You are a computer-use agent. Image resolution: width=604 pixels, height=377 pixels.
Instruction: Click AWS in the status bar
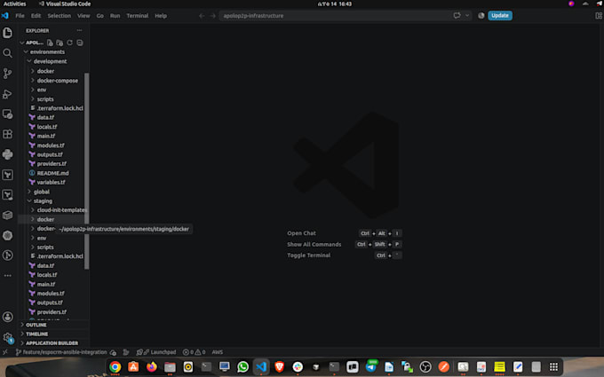pos(218,352)
